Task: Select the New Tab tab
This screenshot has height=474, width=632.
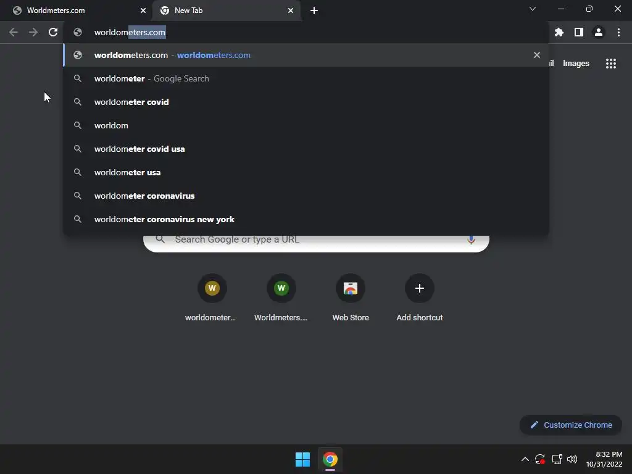Action: [x=226, y=10]
